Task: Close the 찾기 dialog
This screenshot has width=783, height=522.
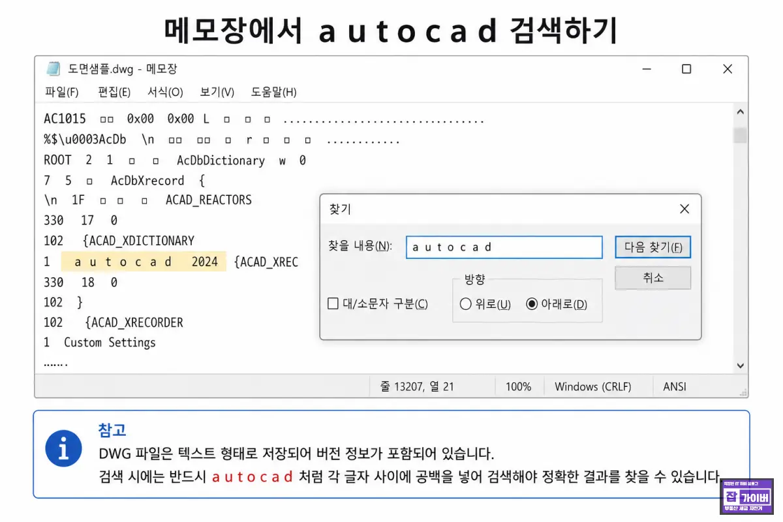Action: click(684, 209)
